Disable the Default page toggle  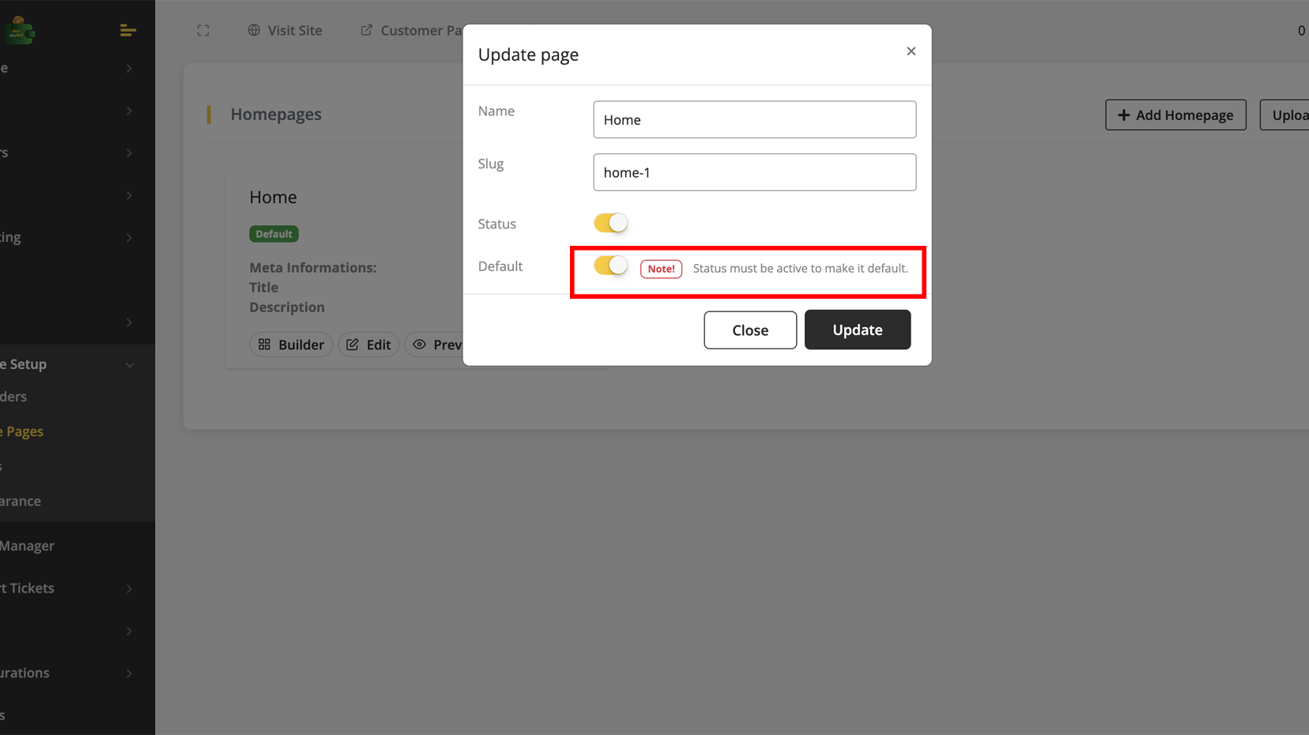(610, 266)
